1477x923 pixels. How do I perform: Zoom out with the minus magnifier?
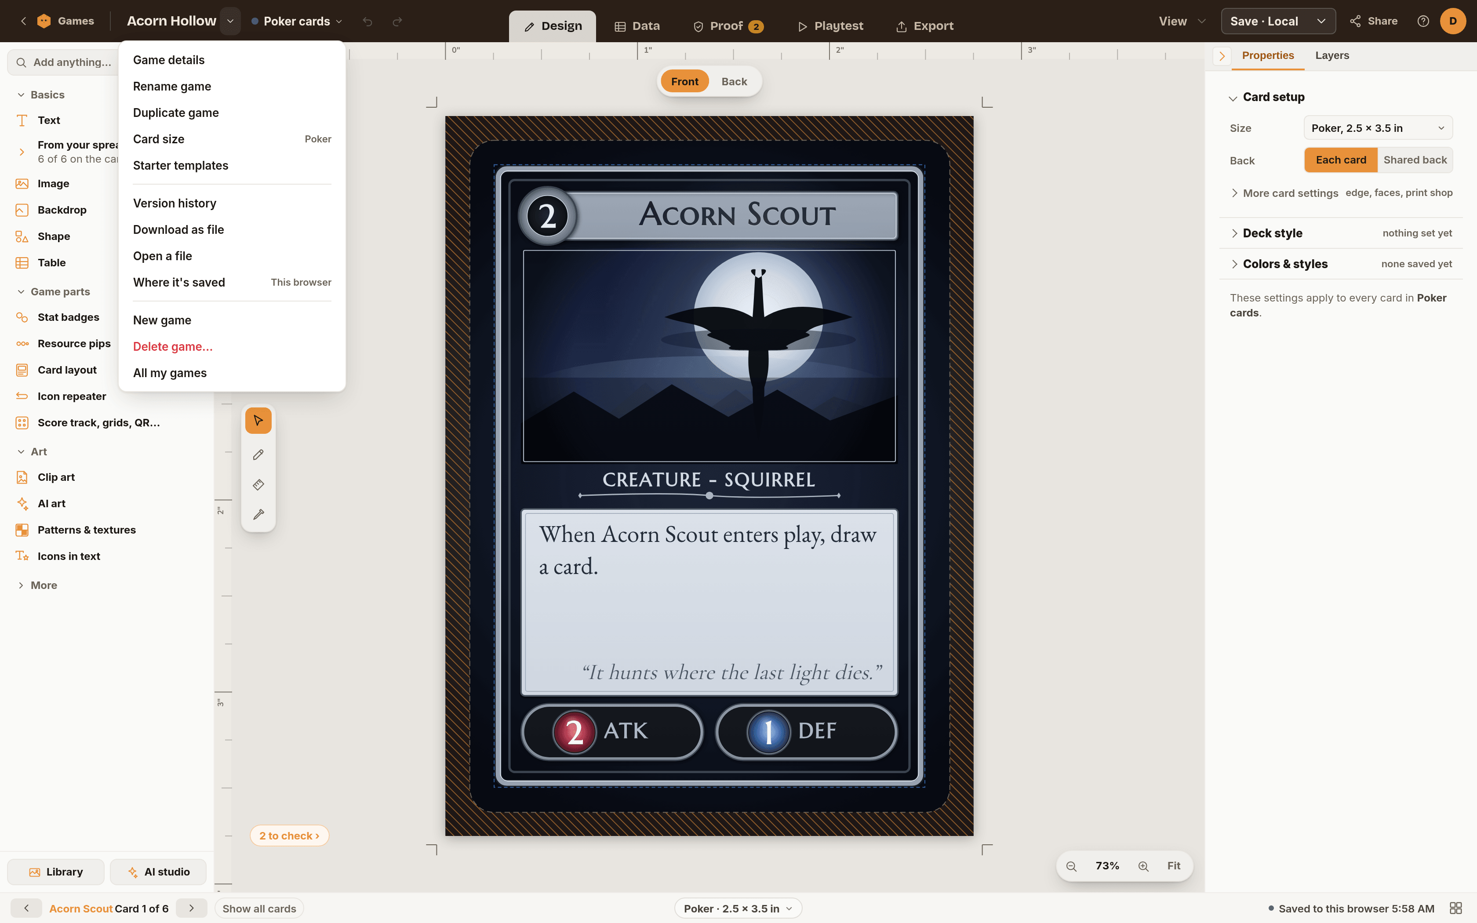click(1071, 866)
